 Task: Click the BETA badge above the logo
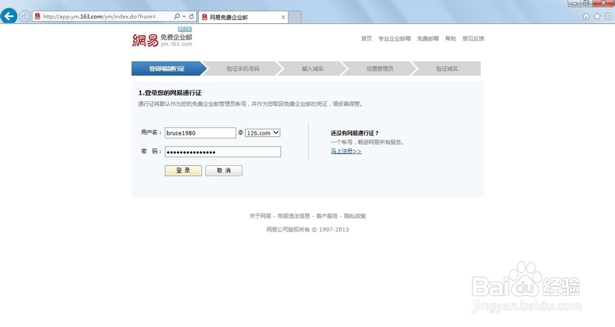[x=184, y=29]
